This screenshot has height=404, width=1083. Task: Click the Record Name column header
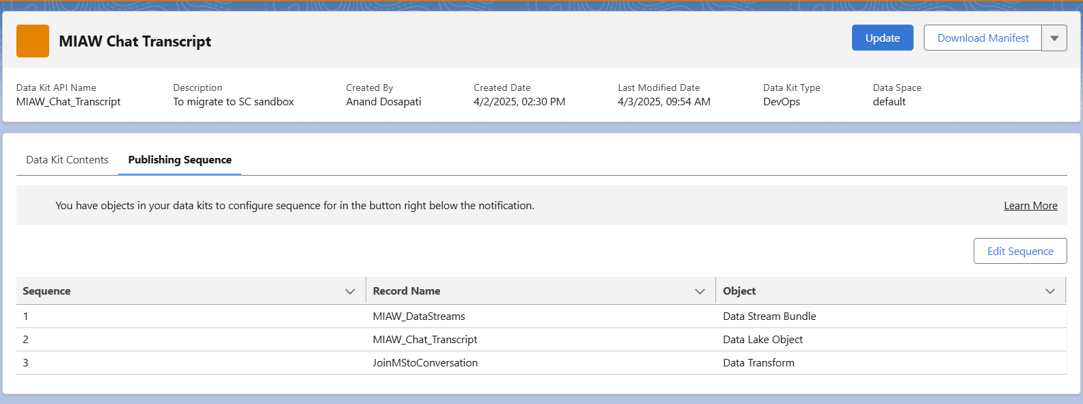[407, 291]
